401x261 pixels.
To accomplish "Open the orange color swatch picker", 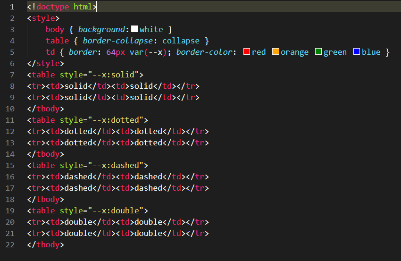I will tap(276, 51).
